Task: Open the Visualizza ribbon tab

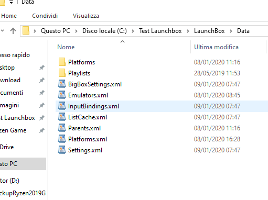Action: point(86,16)
